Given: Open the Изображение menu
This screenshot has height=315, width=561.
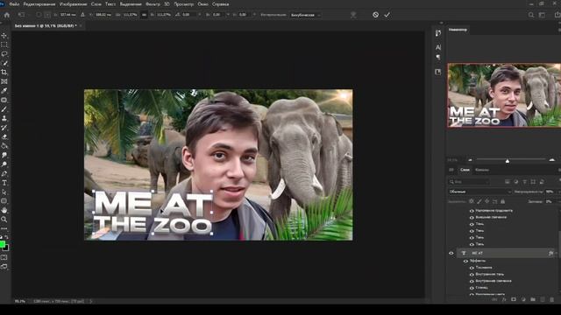Looking at the screenshot, I should (73, 4).
